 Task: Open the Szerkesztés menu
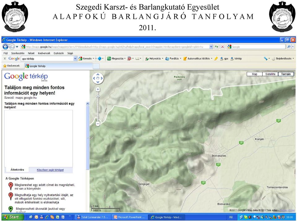click(18, 53)
